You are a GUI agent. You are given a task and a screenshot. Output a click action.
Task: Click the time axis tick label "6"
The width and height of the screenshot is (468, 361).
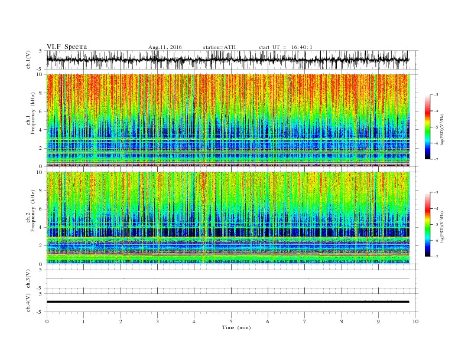(268, 321)
